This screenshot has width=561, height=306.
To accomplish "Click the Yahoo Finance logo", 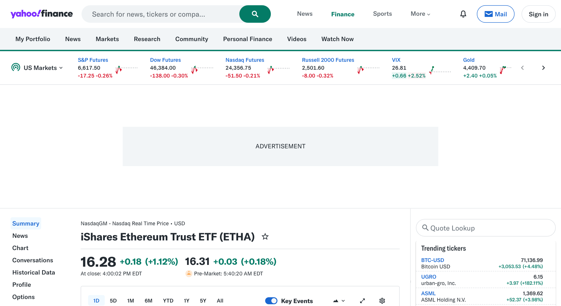I will coord(41,14).
